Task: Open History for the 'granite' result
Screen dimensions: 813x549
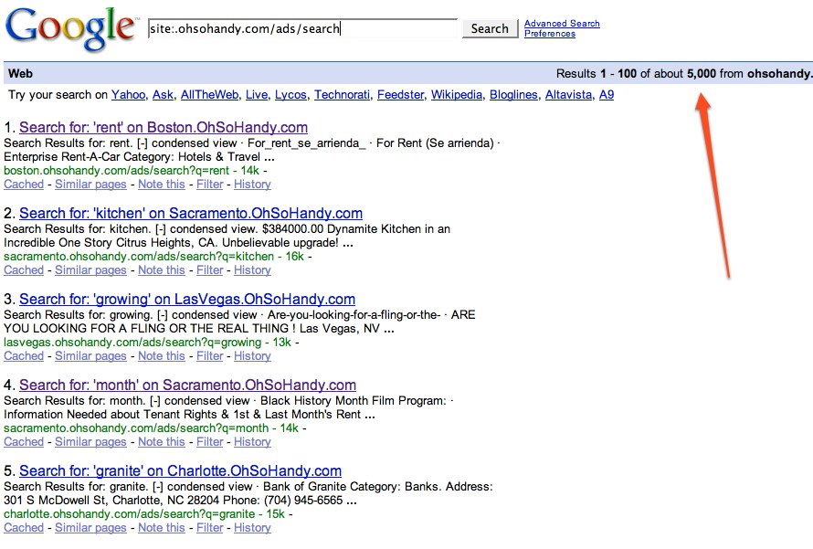Action: coord(252,528)
